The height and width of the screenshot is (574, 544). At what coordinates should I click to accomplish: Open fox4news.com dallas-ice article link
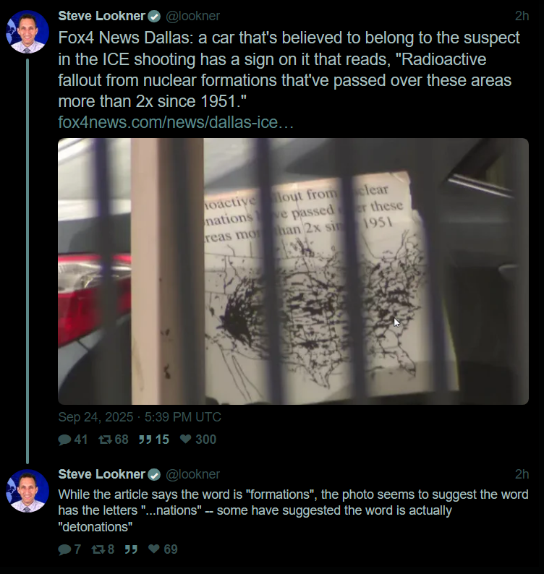(x=176, y=122)
